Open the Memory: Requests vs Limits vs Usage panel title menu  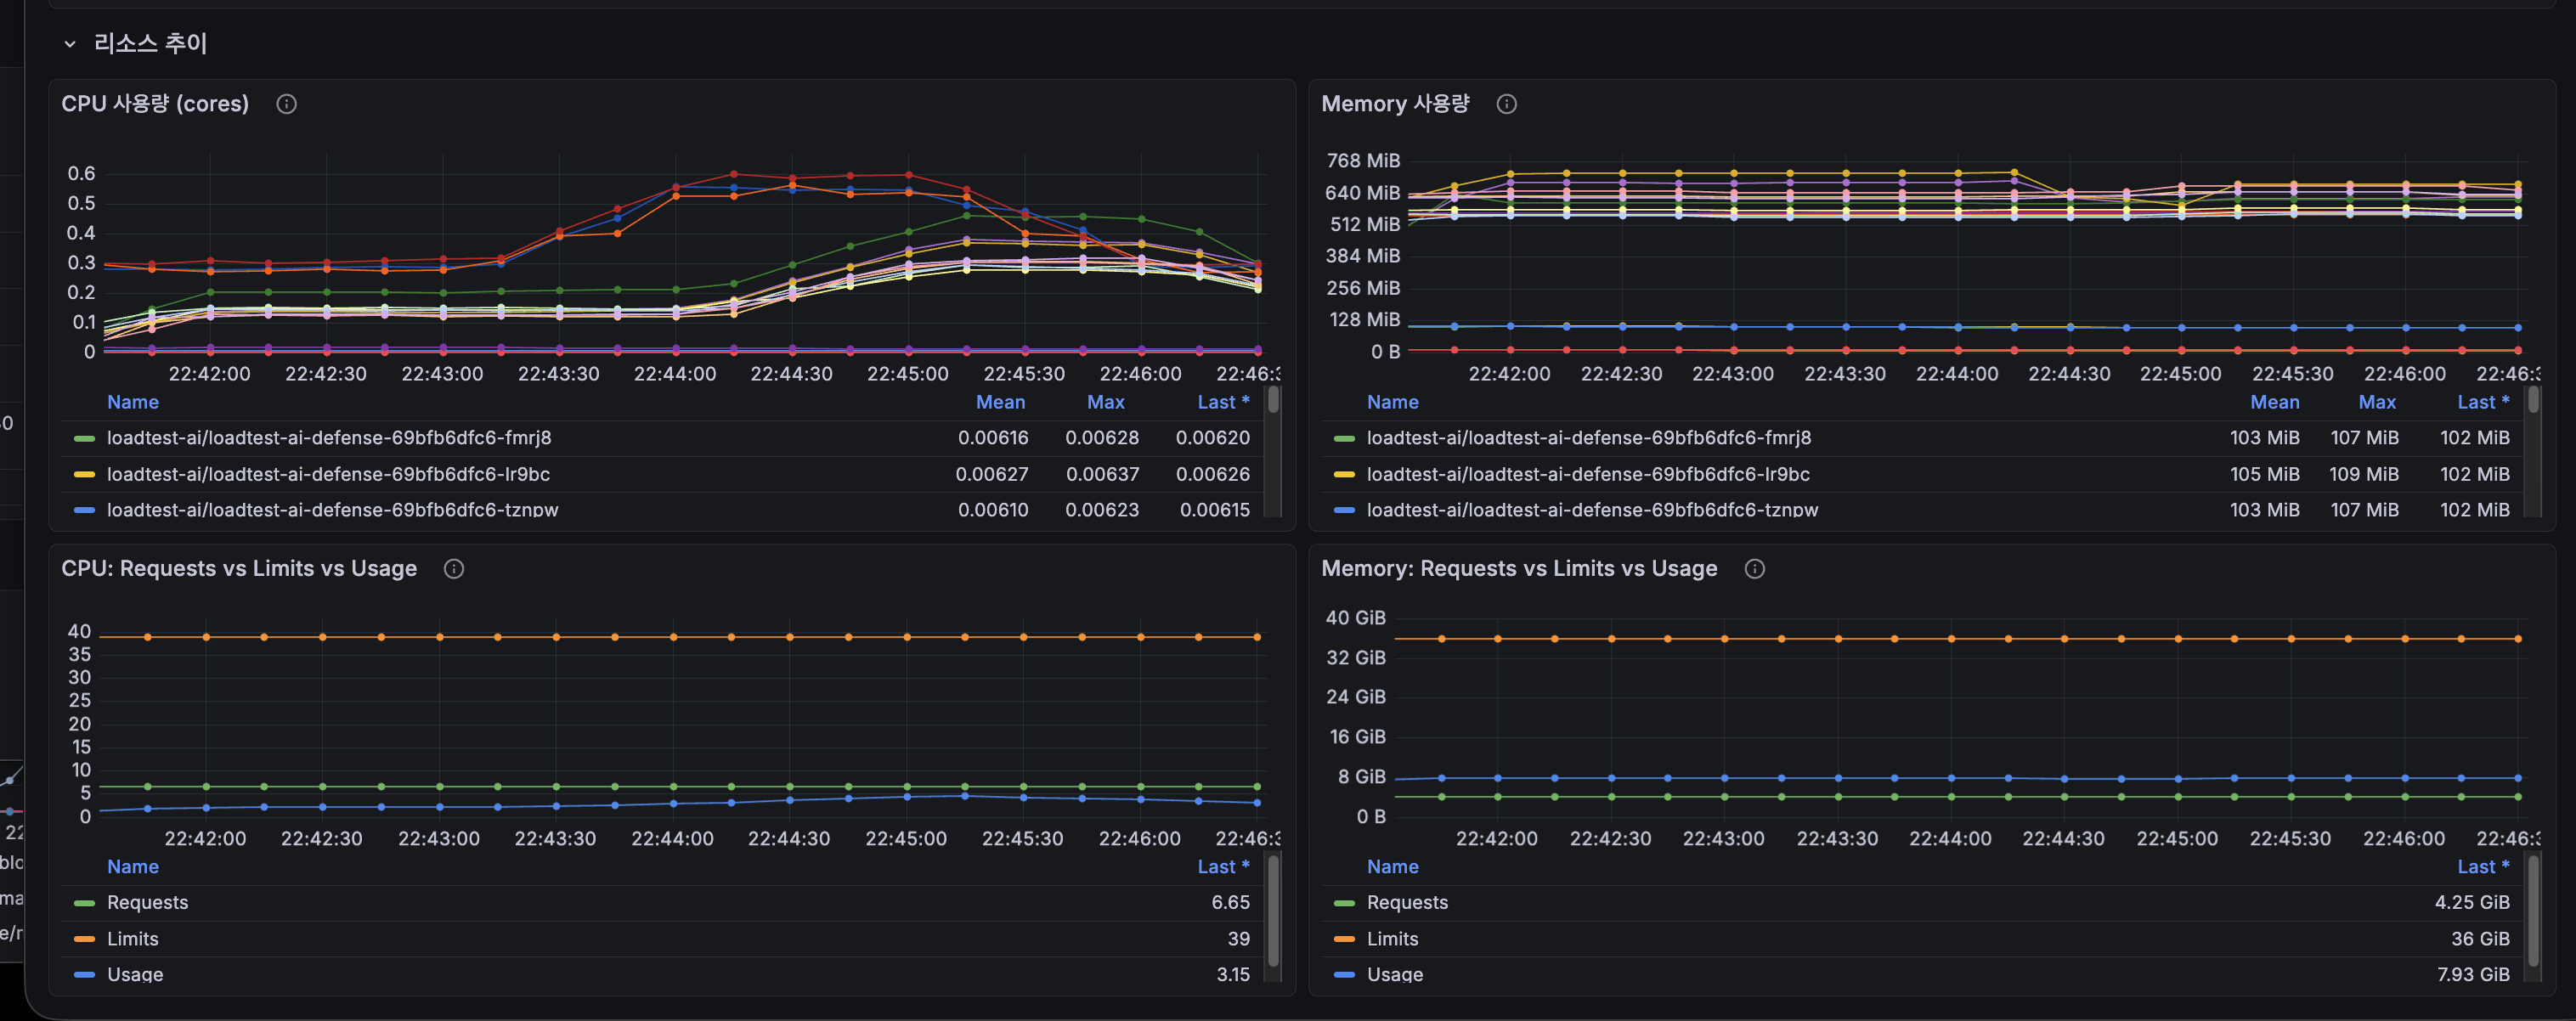[1518, 569]
